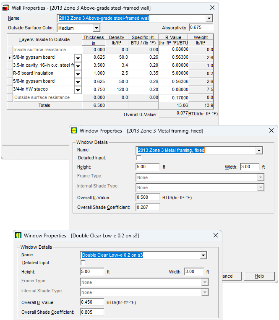Screen dimensions: 279x320
Task: Click the Totals thickness value 6.500
Action: tap(94, 105)
